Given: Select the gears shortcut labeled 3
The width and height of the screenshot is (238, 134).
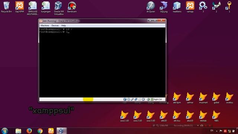Looking at the screenshot, I should pyautogui.click(x=203, y=7).
